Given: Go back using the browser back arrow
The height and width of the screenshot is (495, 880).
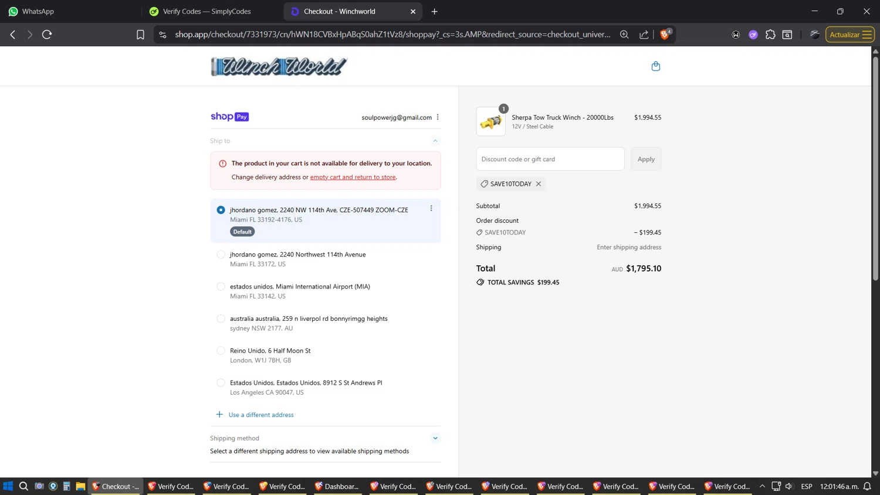Looking at the screenshot, I should 13,35.
